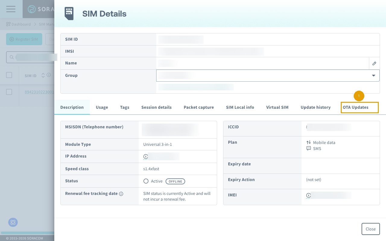
Task: Select the Active status circle
Action: (x=147, y=181)
